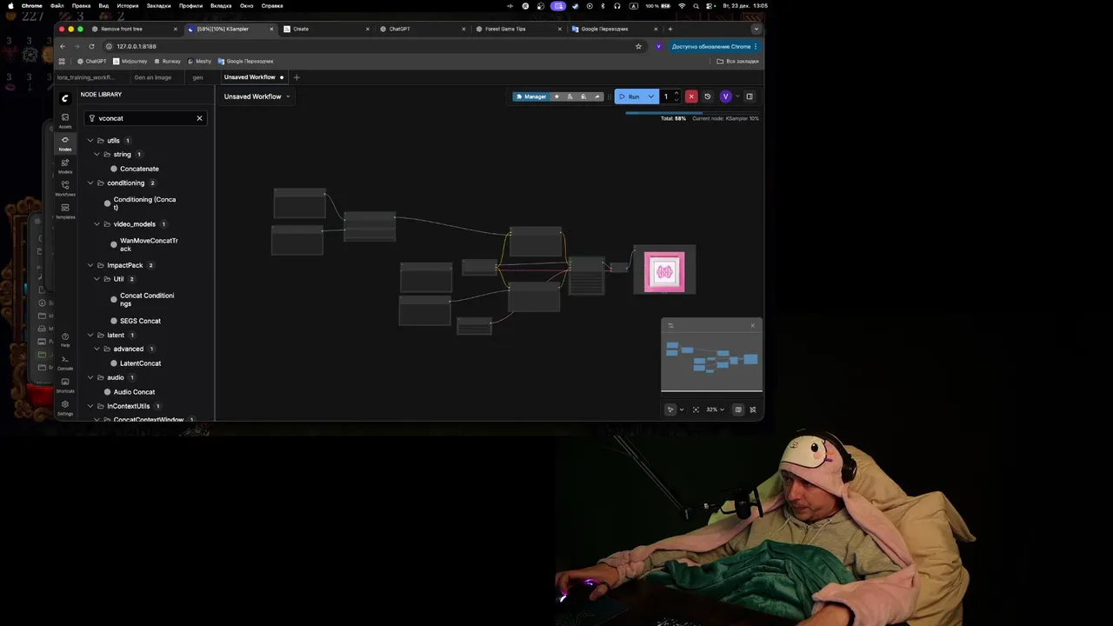Bookmark this page with the star icon

click(638, 46)
